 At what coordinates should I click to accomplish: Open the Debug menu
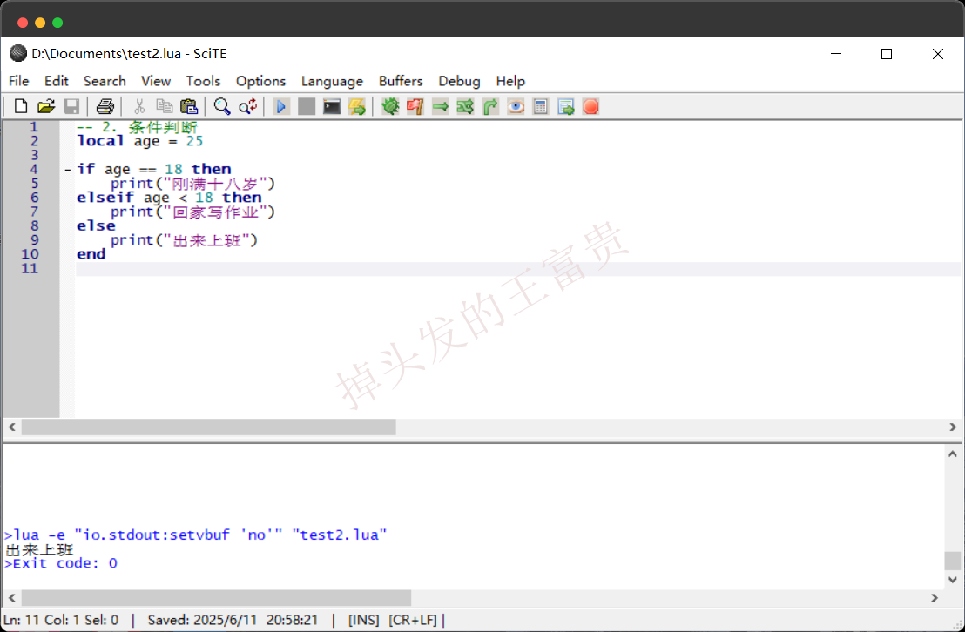tap(459, 81)
